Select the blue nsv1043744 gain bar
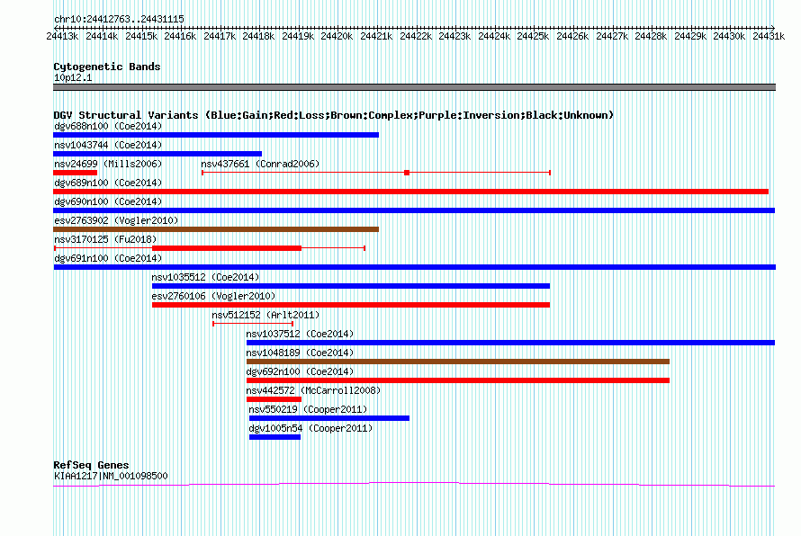The height and width of the screenshot is (536, 801). point(157,154)
